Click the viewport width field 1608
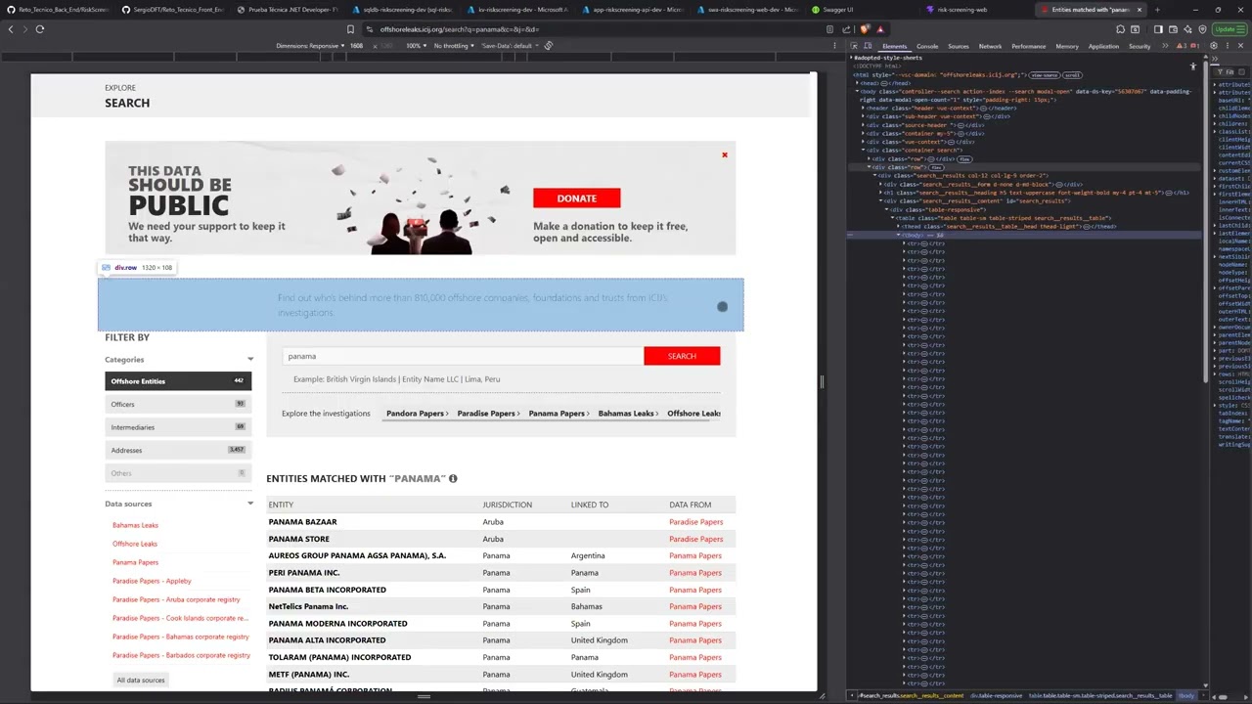Image resolution: width=1252 pixels, height=704 pixels. coord(357,46)
